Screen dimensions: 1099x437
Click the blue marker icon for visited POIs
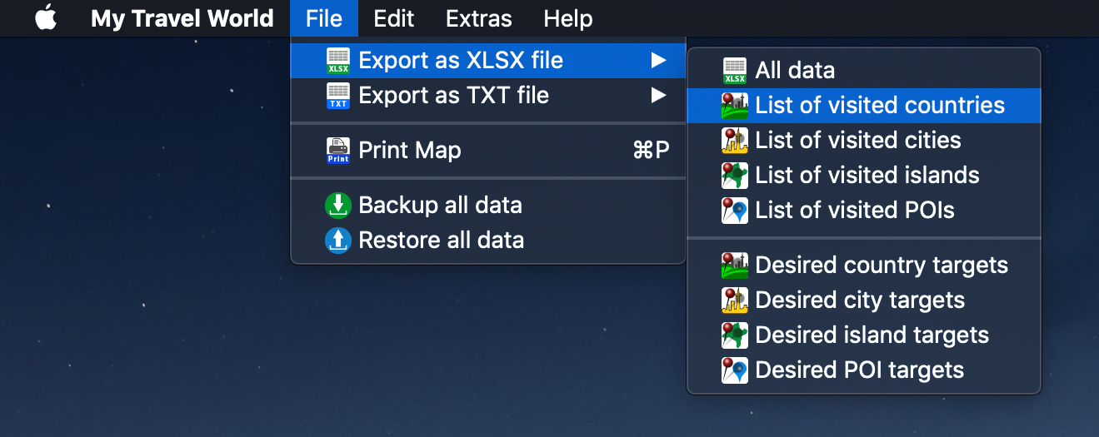[x=735, y=211]
